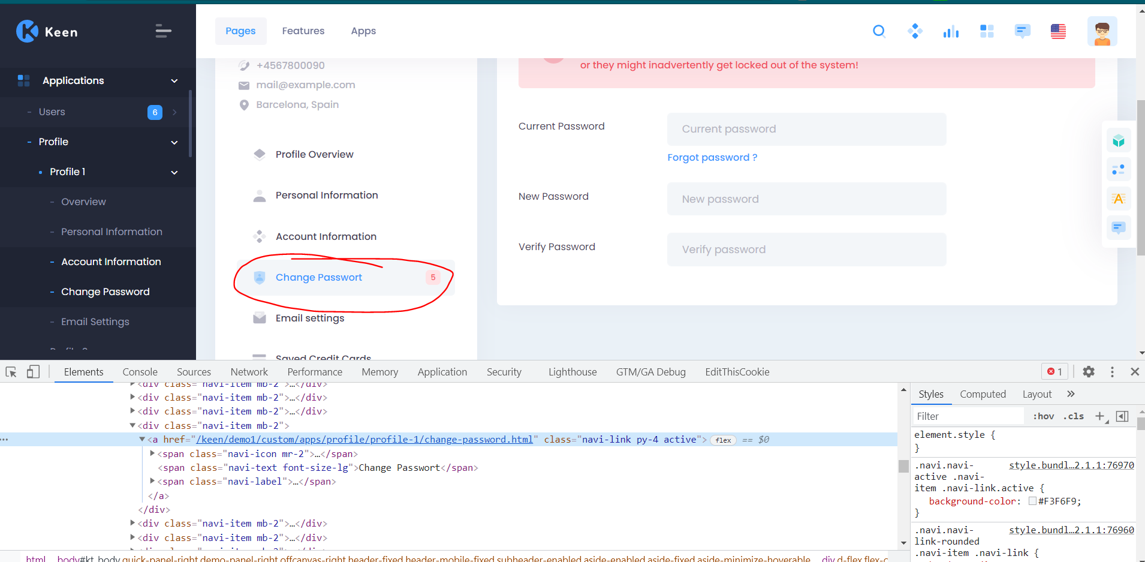The image size is (1145, 562).
Task: Toggle the .cls class editor in Styles panel
Action: coord(1074,416)
